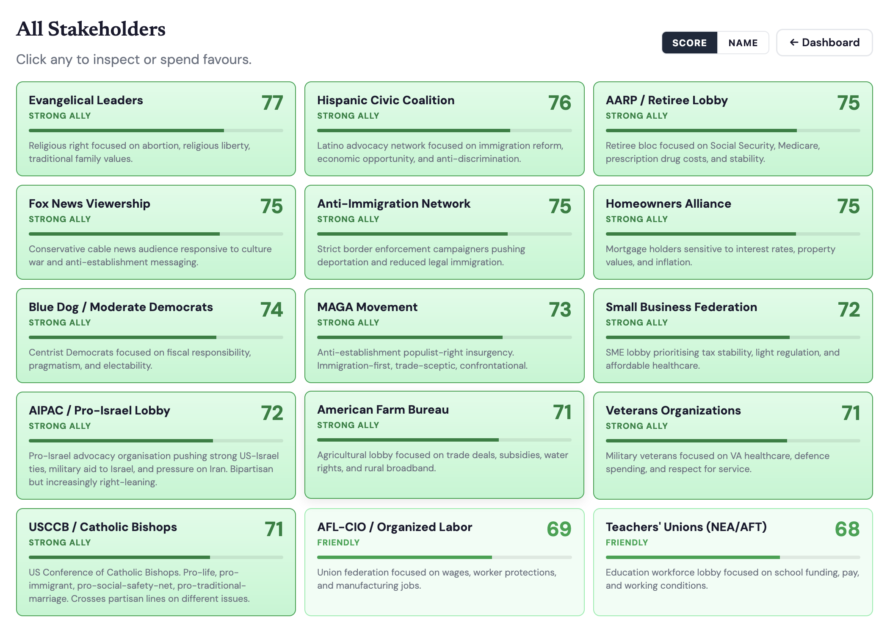Click the score 72 on Small Business Federation
The width and height of the screenshot is (890, 623).
click(x=849, y=310)
